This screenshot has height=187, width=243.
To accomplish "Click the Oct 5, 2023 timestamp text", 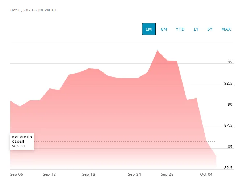I will (33, 10).
